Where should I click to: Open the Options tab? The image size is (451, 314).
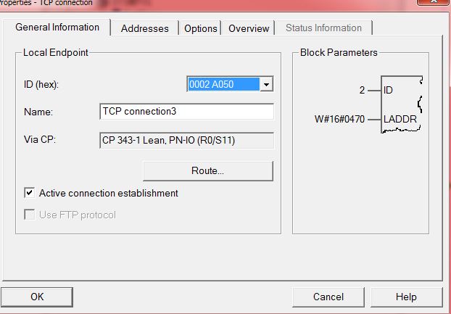click(x=200, y=28)
